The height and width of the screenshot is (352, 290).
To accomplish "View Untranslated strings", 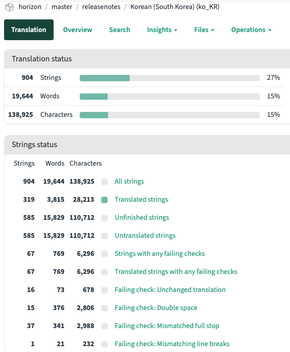I will [x=145, y=236].
